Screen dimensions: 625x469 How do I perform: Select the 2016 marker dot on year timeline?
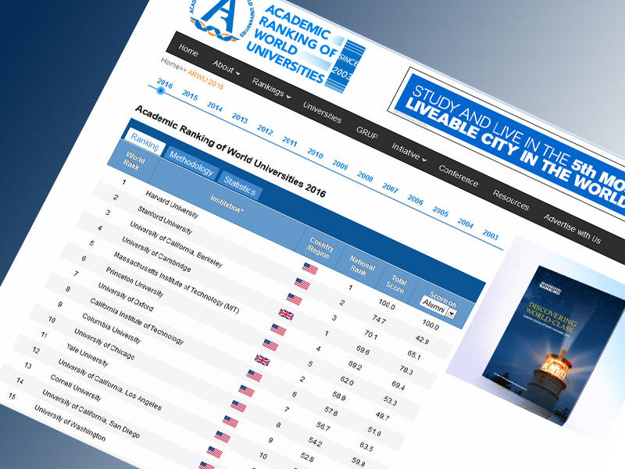tap(161, 91)
